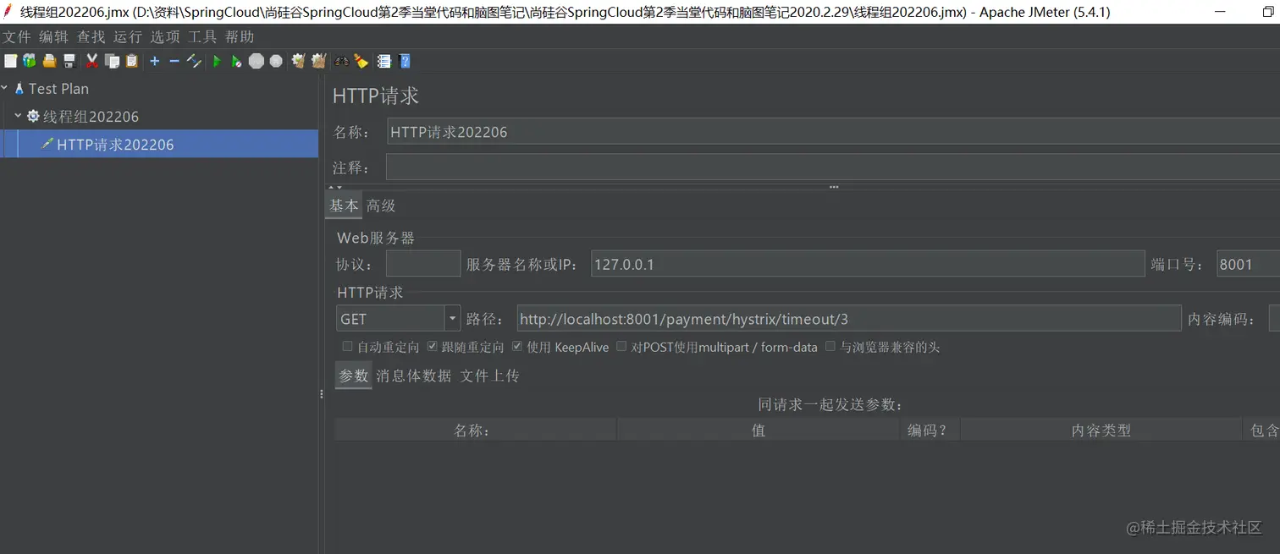
Task: Click the Test Plan flask icon
Action: click(x=19, y=89)
